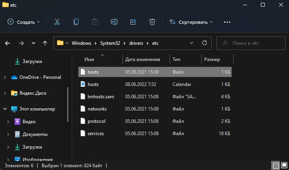This screenshot has width=289, height=170.
Task: Select the services file
Action: [x=155, y=134]
